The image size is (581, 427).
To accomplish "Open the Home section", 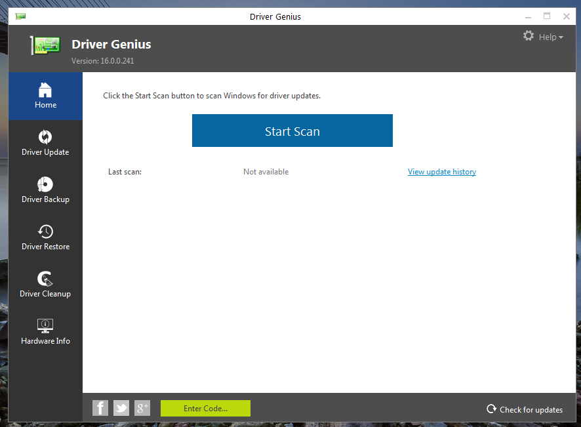I will 45,96.
